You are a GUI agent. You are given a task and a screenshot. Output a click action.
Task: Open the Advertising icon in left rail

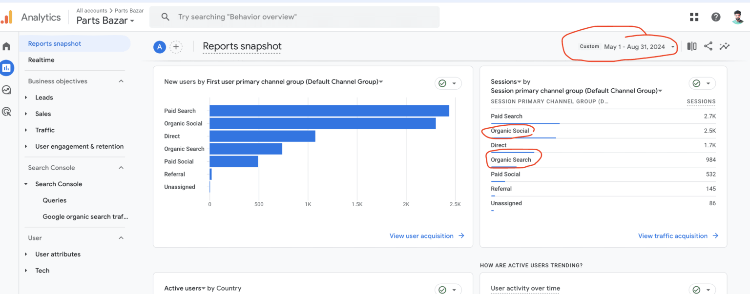[x=6, y=112]
